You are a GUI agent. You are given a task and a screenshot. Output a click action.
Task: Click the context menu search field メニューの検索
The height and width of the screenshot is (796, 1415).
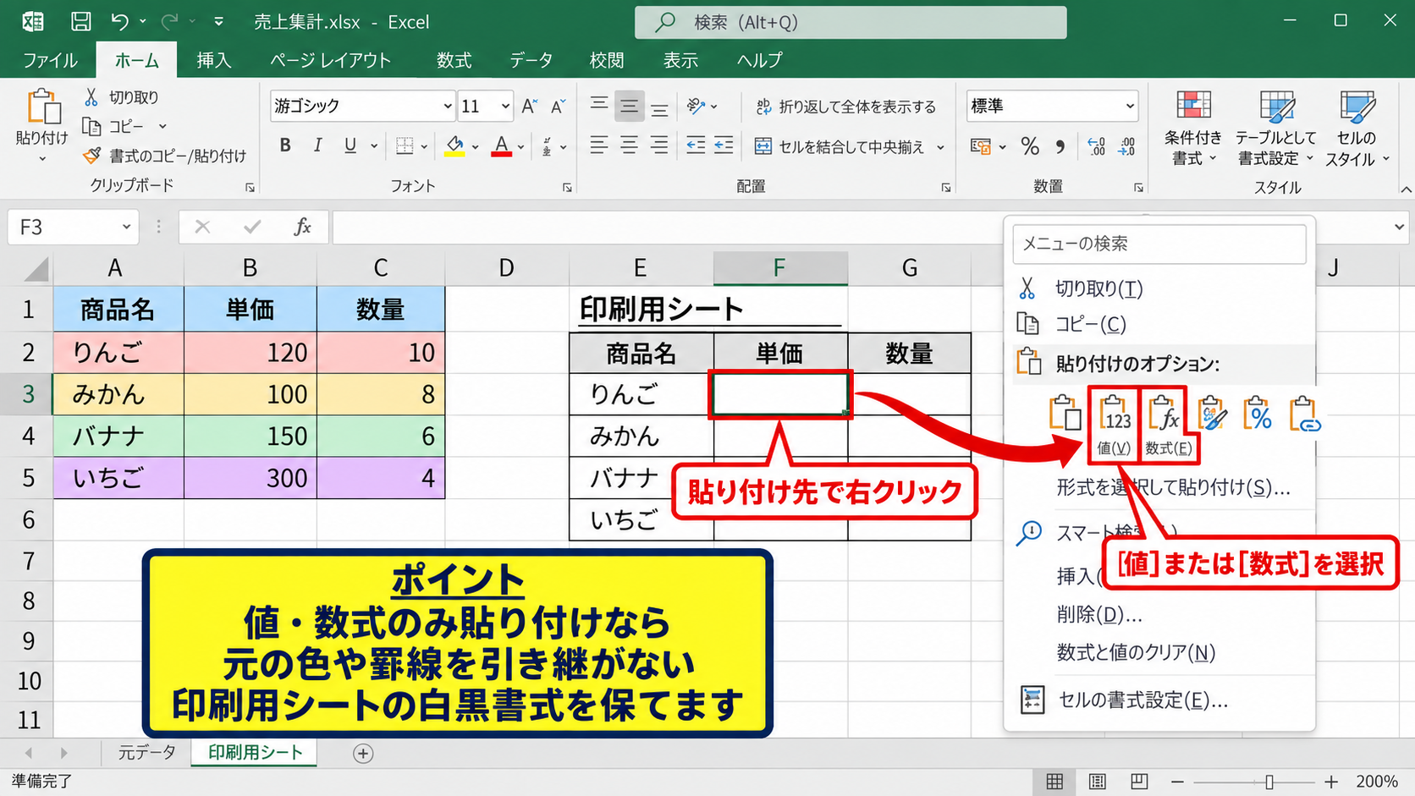(x=1159, y=244)
